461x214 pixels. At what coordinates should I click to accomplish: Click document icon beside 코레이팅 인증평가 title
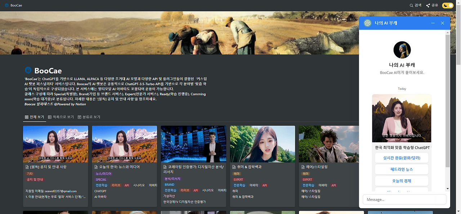[x=165, y=167]
